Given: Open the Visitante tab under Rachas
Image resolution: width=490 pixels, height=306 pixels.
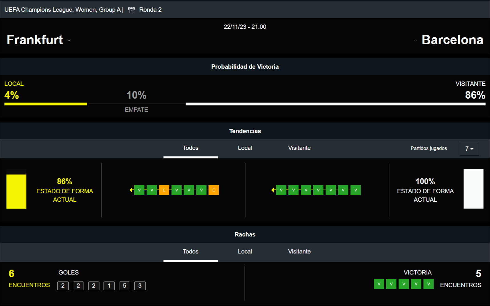Looking at the screenshot, I should (299, 252).
